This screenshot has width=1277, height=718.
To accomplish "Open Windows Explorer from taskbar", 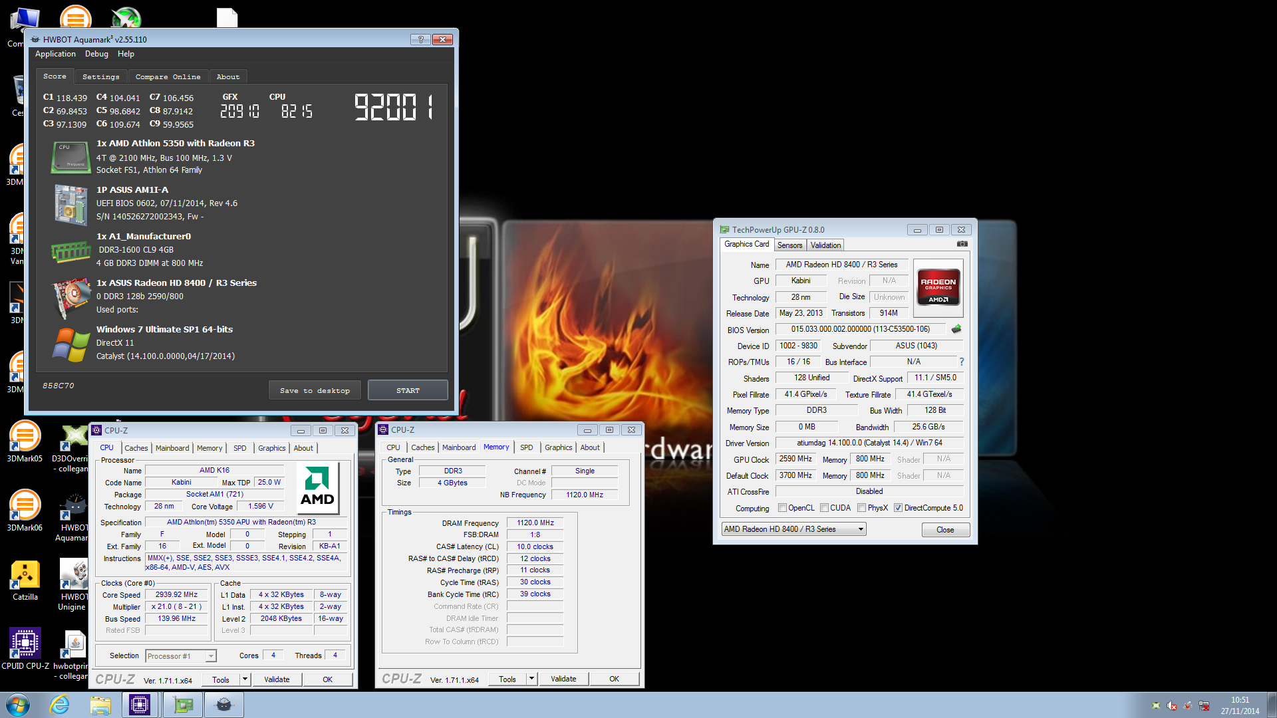I will click(x=100, y=705).
